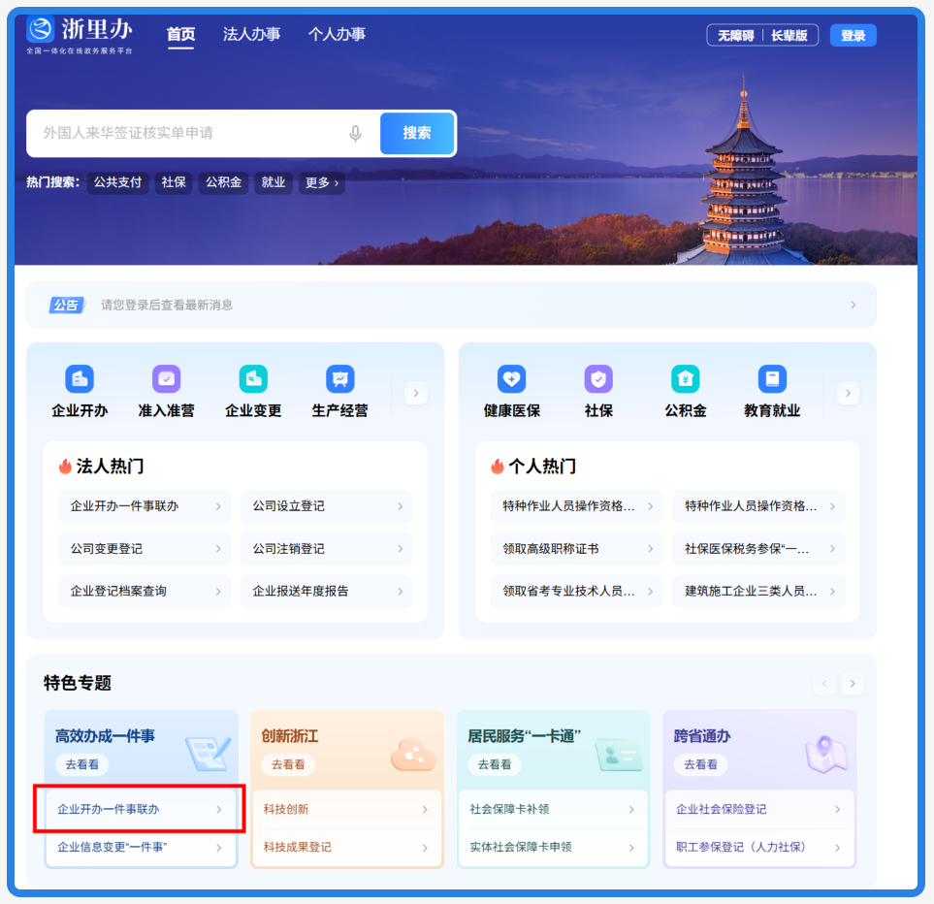Show next legal-person category arrow
Image resolution: width=934 pixels, height=904 pixels.
point(416,393)
